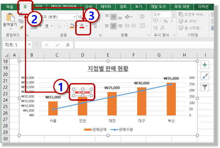
Task: Open the alignment (맞춤) dialog launcher
Action: coord(149,35)
